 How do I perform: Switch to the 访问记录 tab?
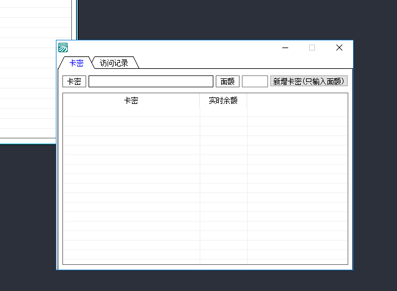114,63
